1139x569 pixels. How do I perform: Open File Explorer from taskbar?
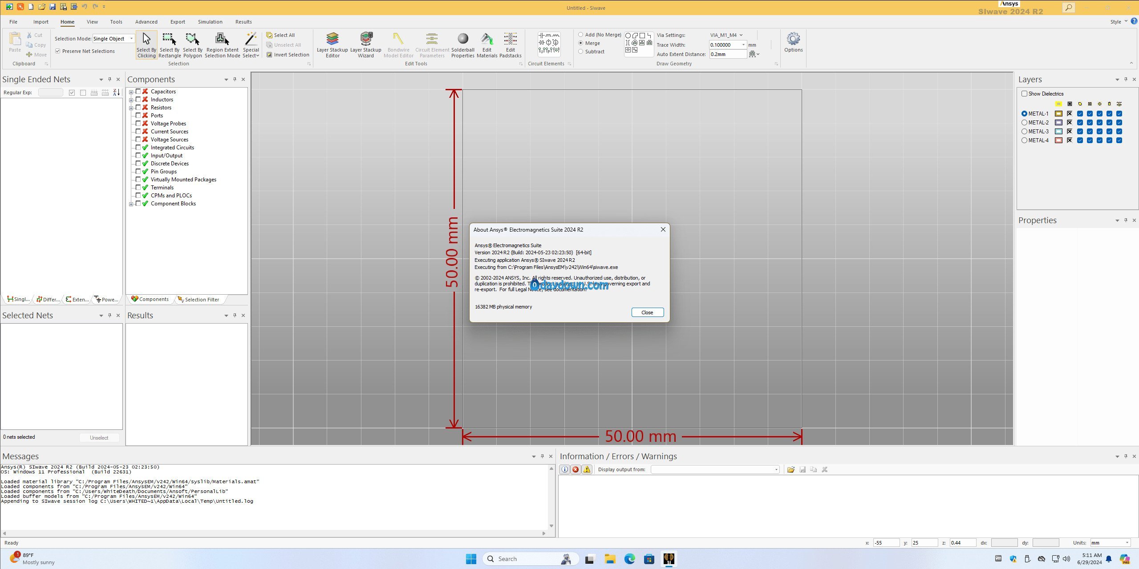point(610,559)
